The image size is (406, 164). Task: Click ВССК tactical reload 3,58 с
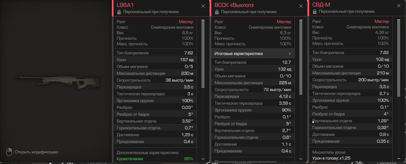point(285,103)
